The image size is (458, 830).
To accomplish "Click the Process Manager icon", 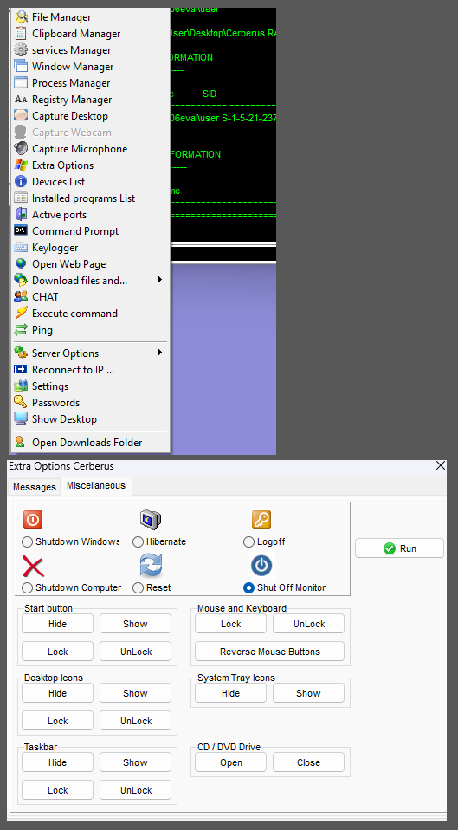I will [x=21, y=83].
